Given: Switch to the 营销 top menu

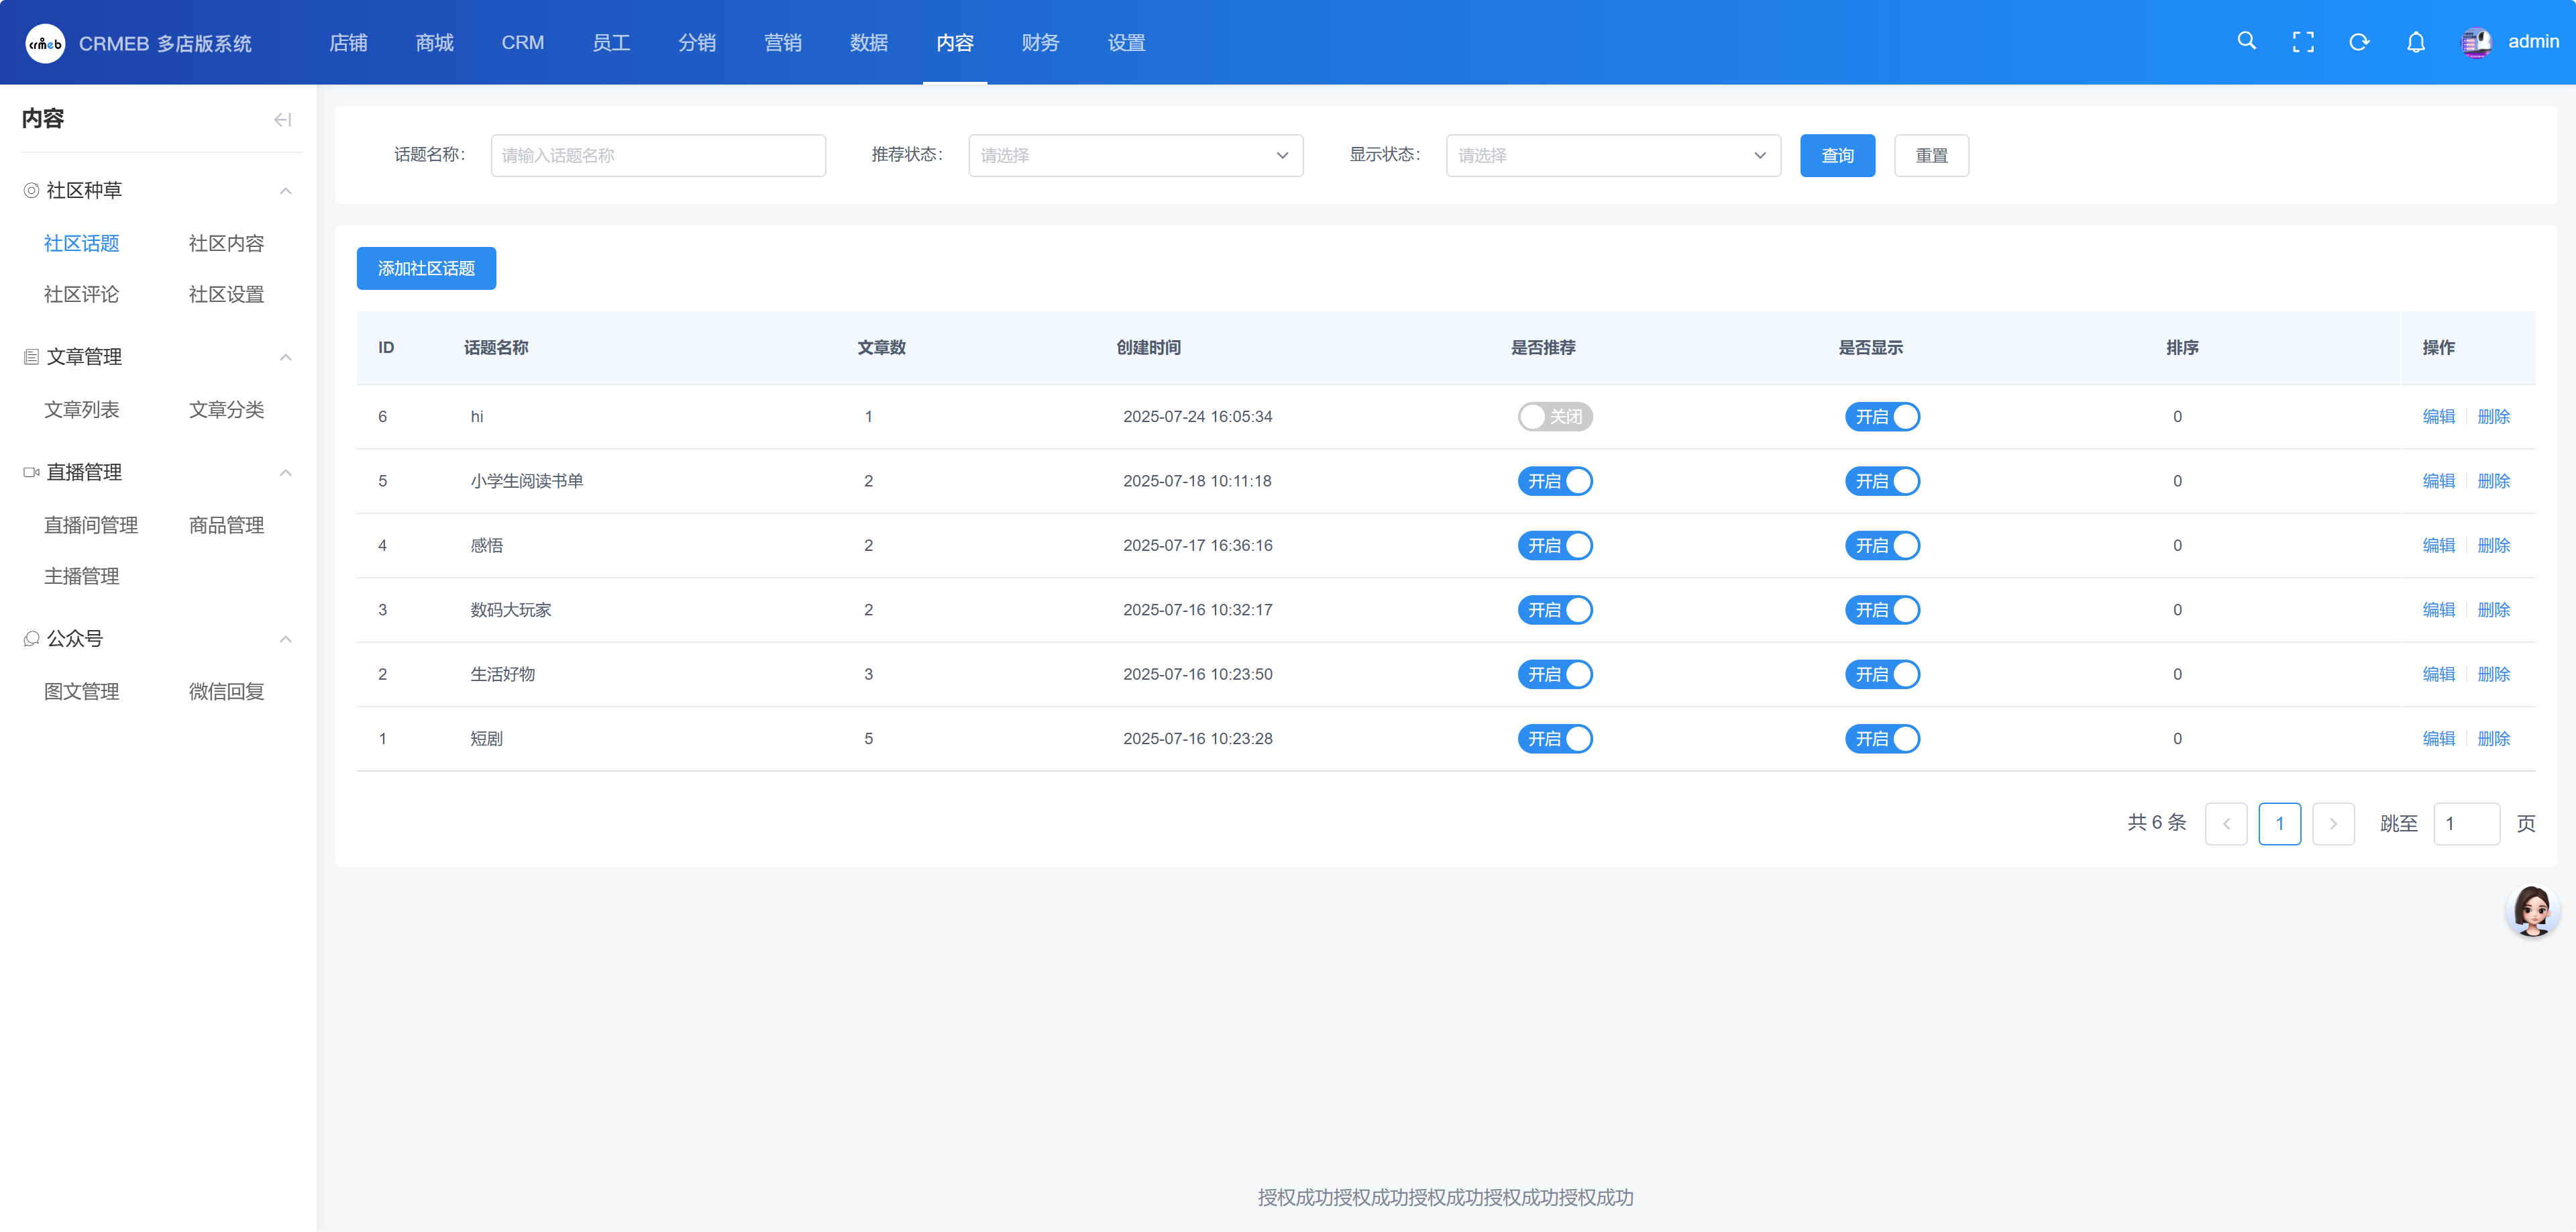Looking at the screenshot, I should coord(782,43).
